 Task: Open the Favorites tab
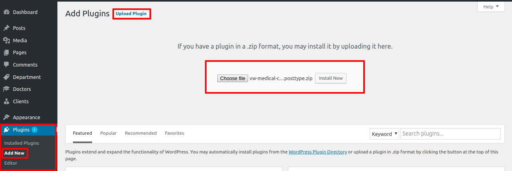tap(175, 133)
